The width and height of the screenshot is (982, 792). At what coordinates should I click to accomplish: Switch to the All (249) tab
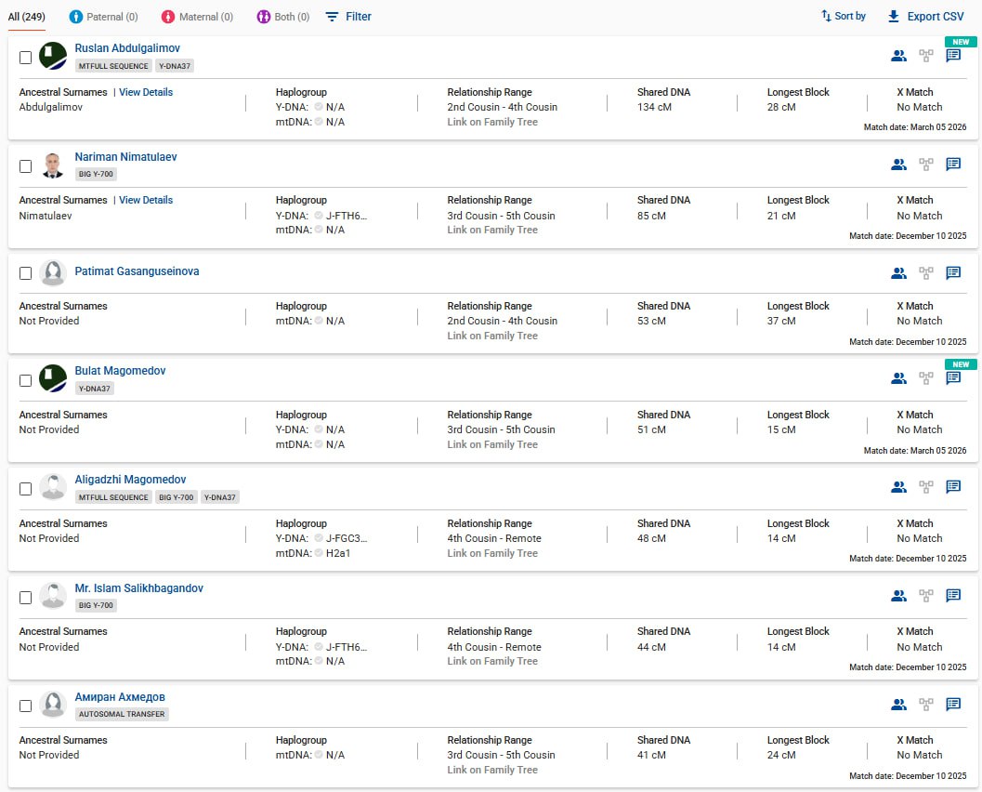pos(26,17)
